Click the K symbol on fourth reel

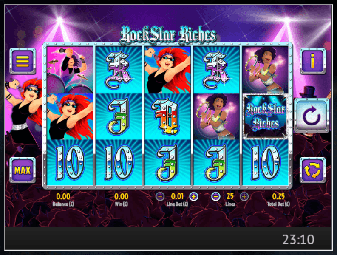click(216, 70)
